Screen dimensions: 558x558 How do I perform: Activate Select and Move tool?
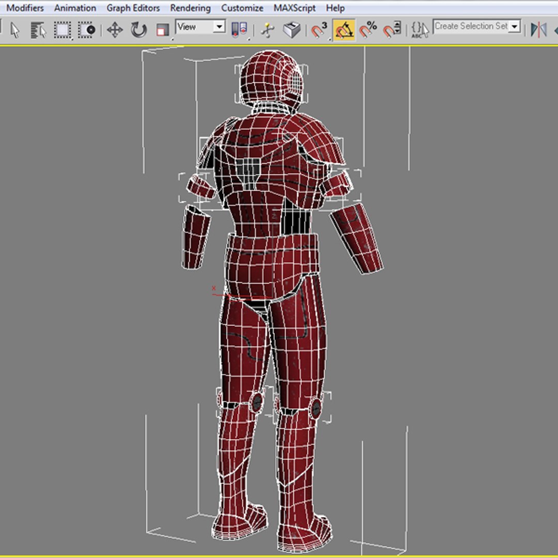pyautogui.click(x=115, y=30)
